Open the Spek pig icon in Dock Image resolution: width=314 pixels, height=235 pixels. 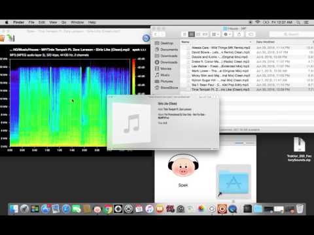click(97, 209)
